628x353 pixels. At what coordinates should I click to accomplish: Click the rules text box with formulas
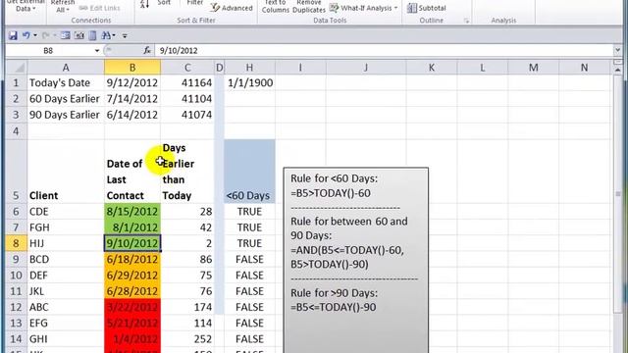(355, 260)
